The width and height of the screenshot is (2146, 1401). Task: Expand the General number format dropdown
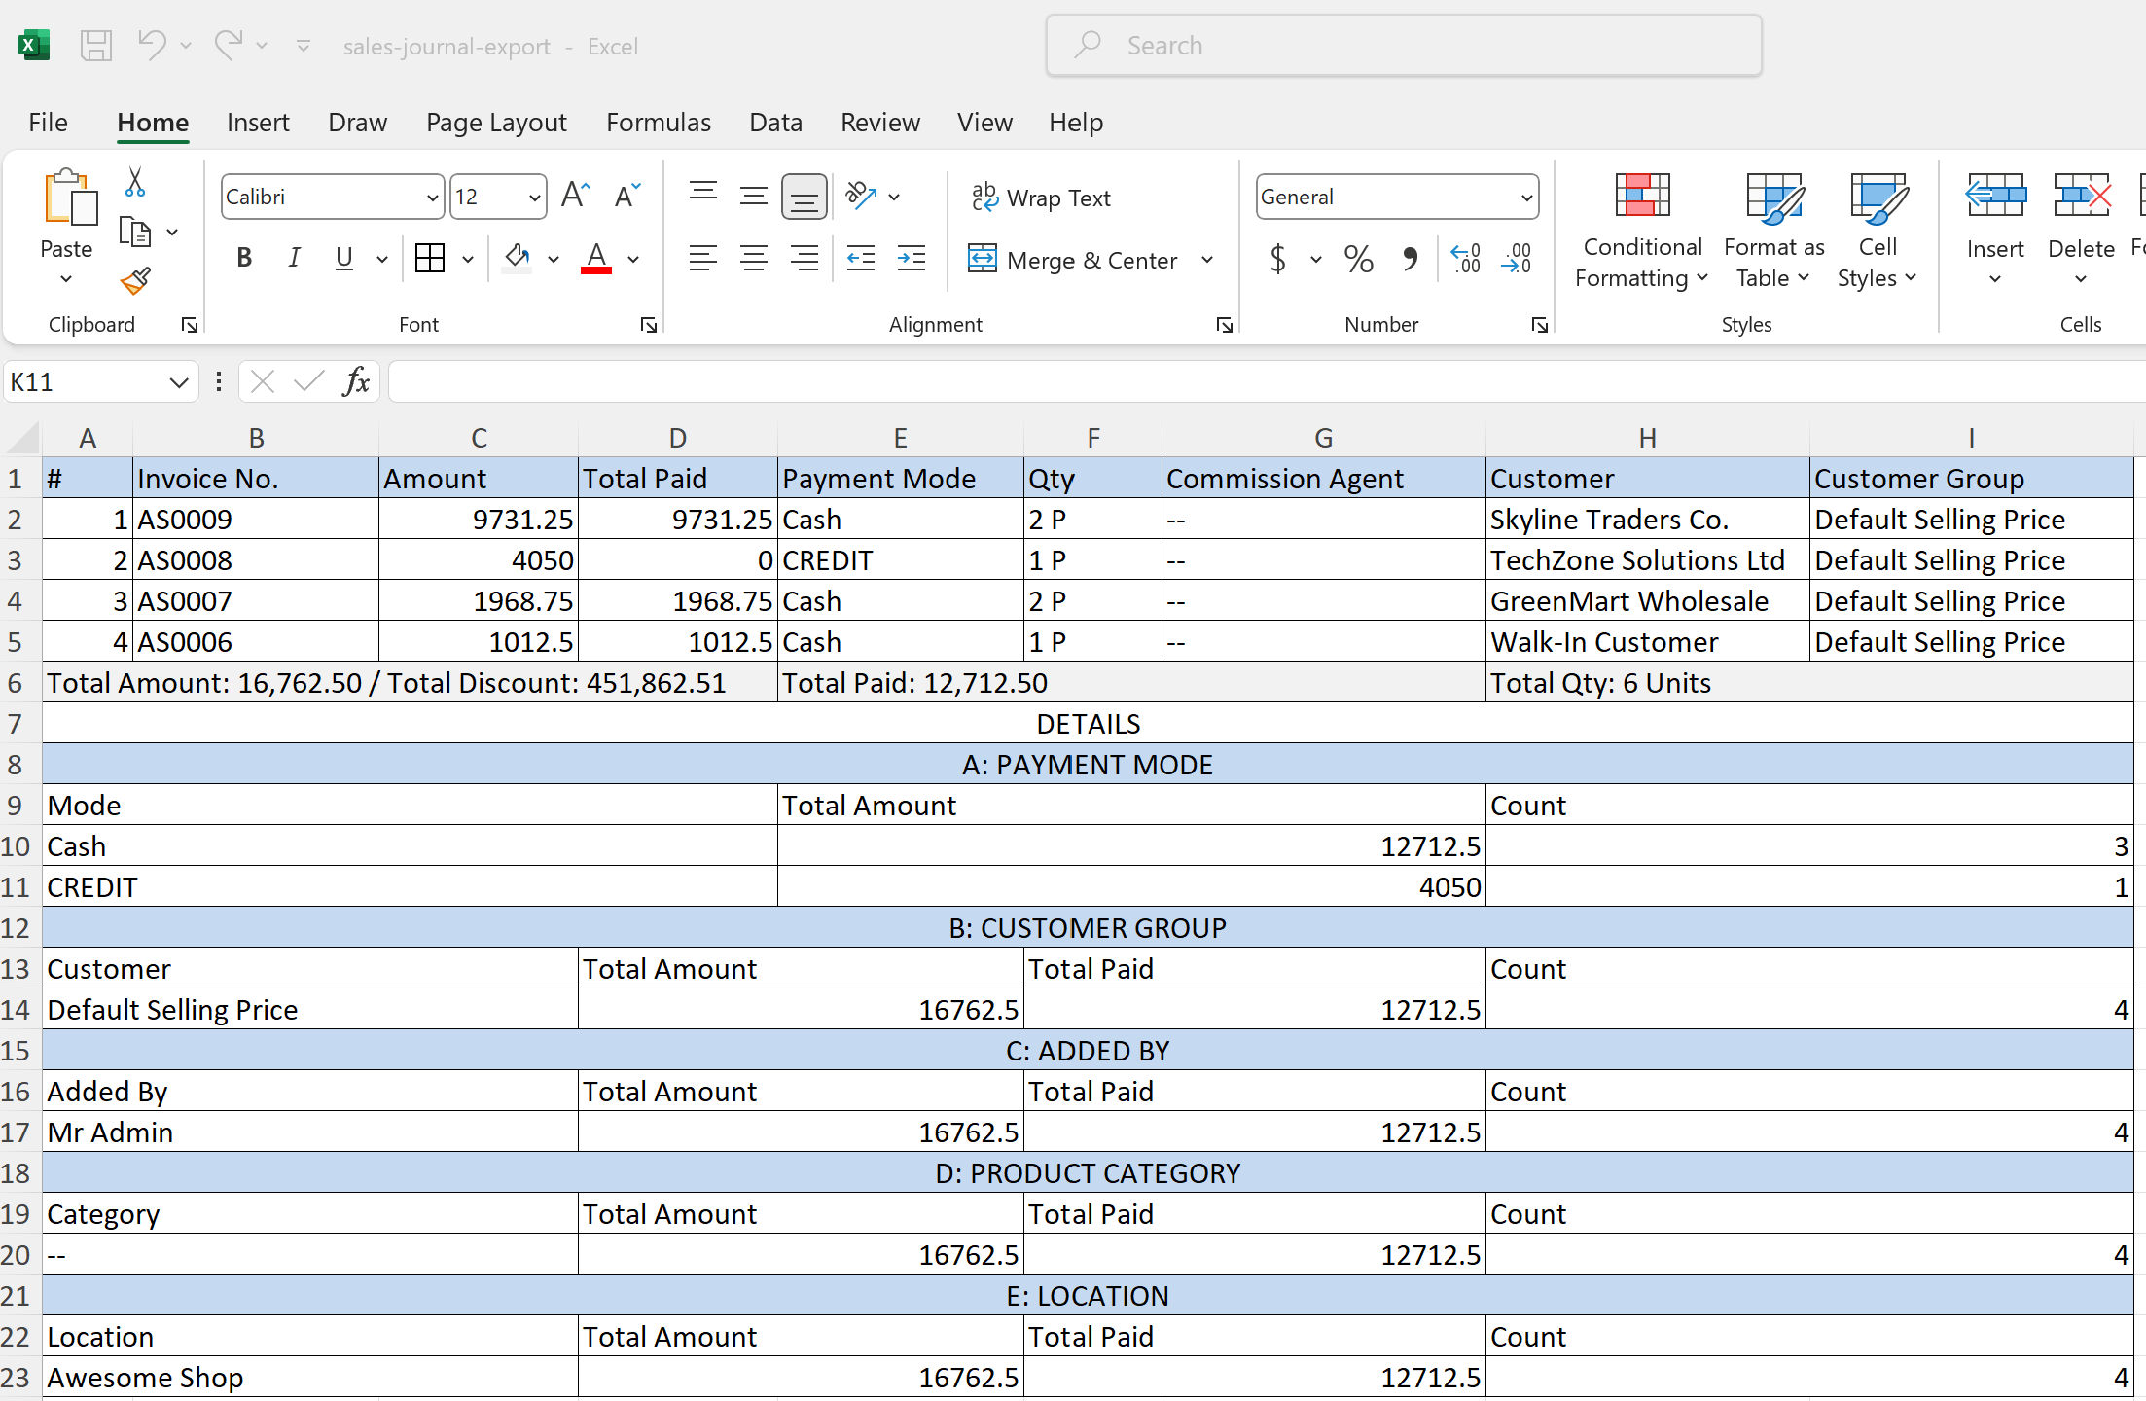pyautogui.click(x=1526, y=198)
